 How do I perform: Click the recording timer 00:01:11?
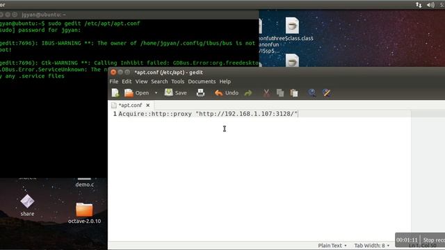coord(407,240)
